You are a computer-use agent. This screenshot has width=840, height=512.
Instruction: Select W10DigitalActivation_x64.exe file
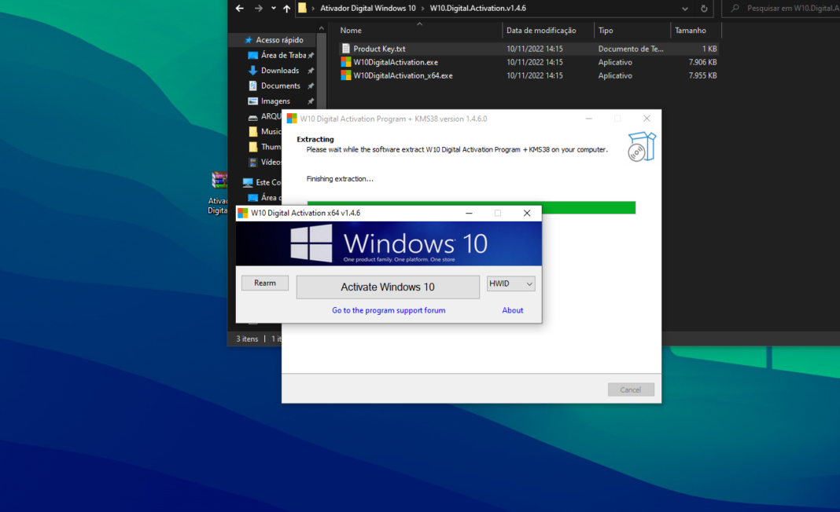click(403, 75)
